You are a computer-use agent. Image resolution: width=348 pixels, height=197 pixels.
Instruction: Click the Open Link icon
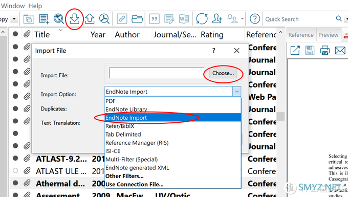122,19
